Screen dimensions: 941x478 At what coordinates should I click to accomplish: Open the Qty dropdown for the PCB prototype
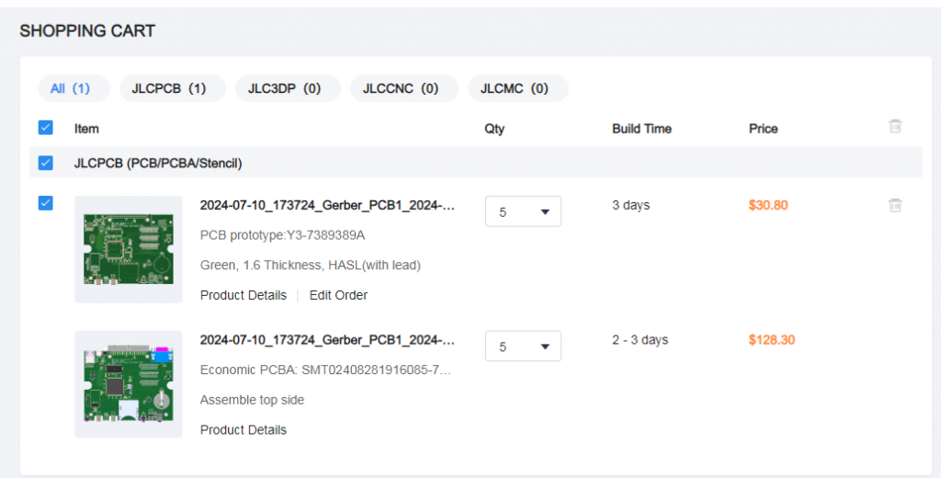coord(523,211)
